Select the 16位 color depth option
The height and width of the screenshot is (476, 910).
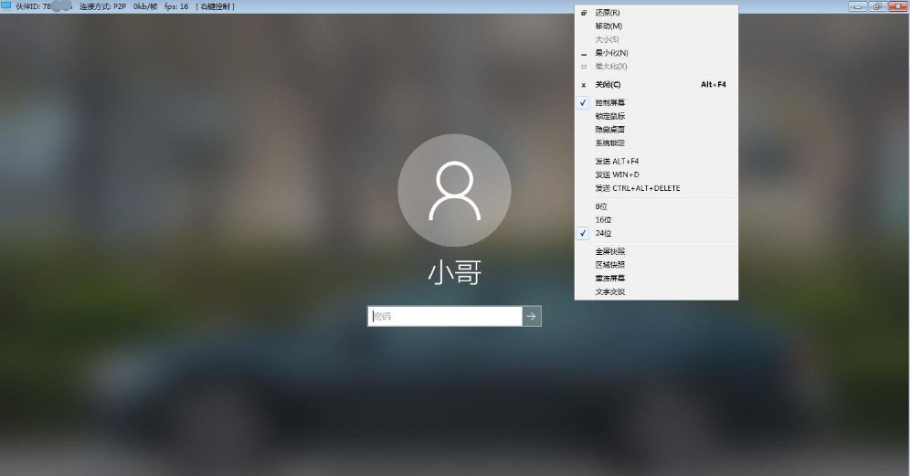point(656,219)
